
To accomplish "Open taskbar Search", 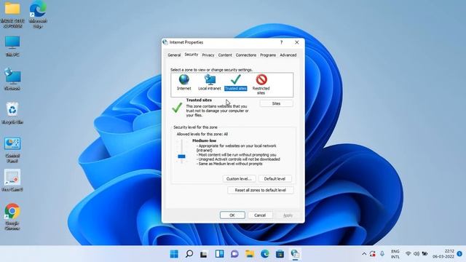I will pyautogui.click(x=189, y=254).
